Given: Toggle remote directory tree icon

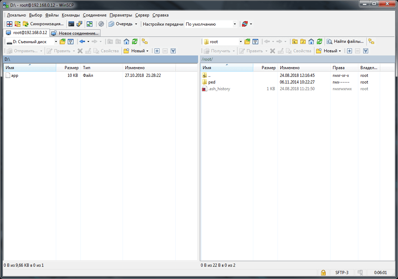Looking at the screenshot, I should coord(371,42).
